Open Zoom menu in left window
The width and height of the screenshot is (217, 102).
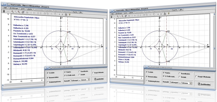point(23,9)
